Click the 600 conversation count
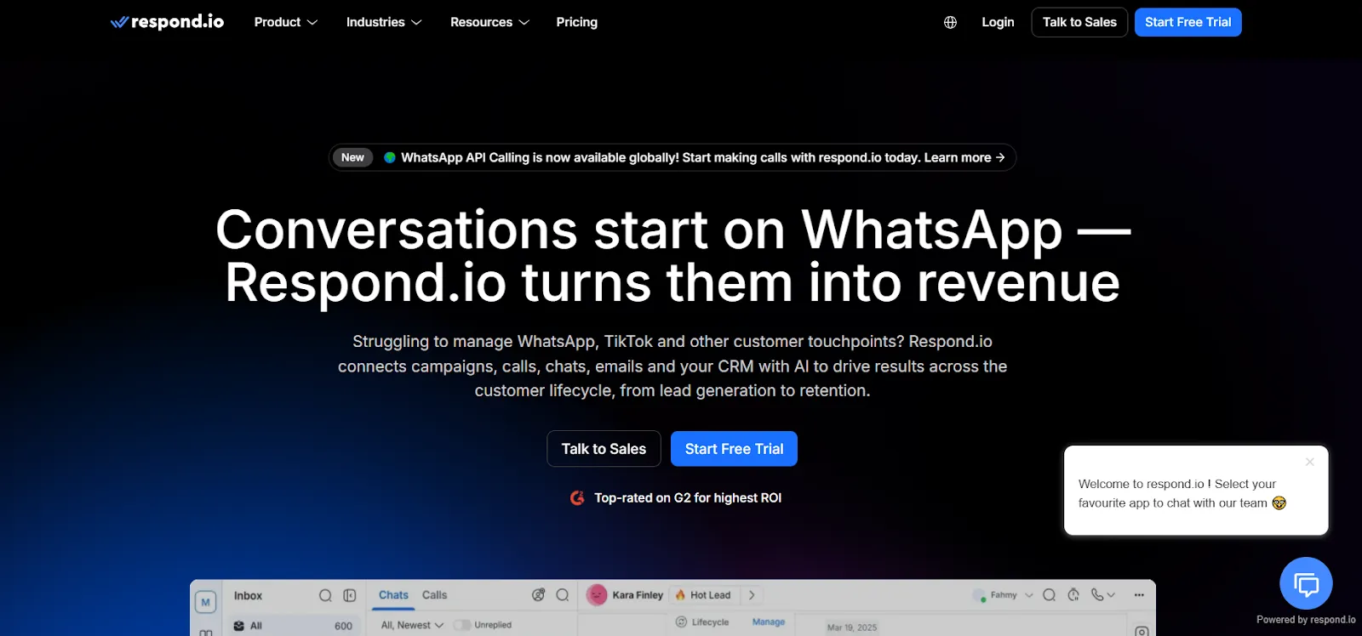Image resolution: width=1362 pixels, height=636 pixels. pos(343,627)
